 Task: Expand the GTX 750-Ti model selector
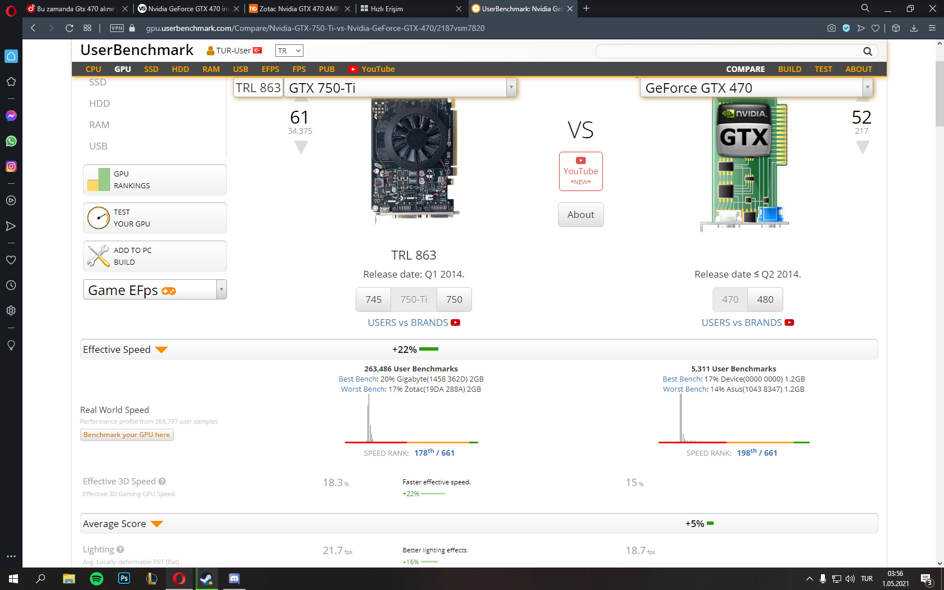click(x=511, y=88)
